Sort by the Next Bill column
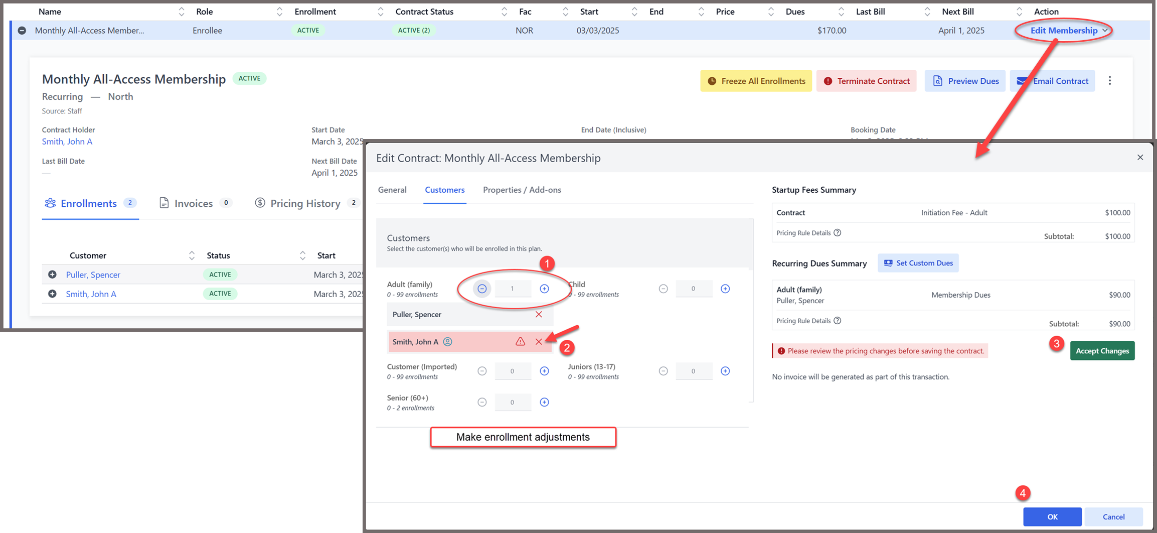The width and height of the screenshot is (1157, 533). 1019,12
